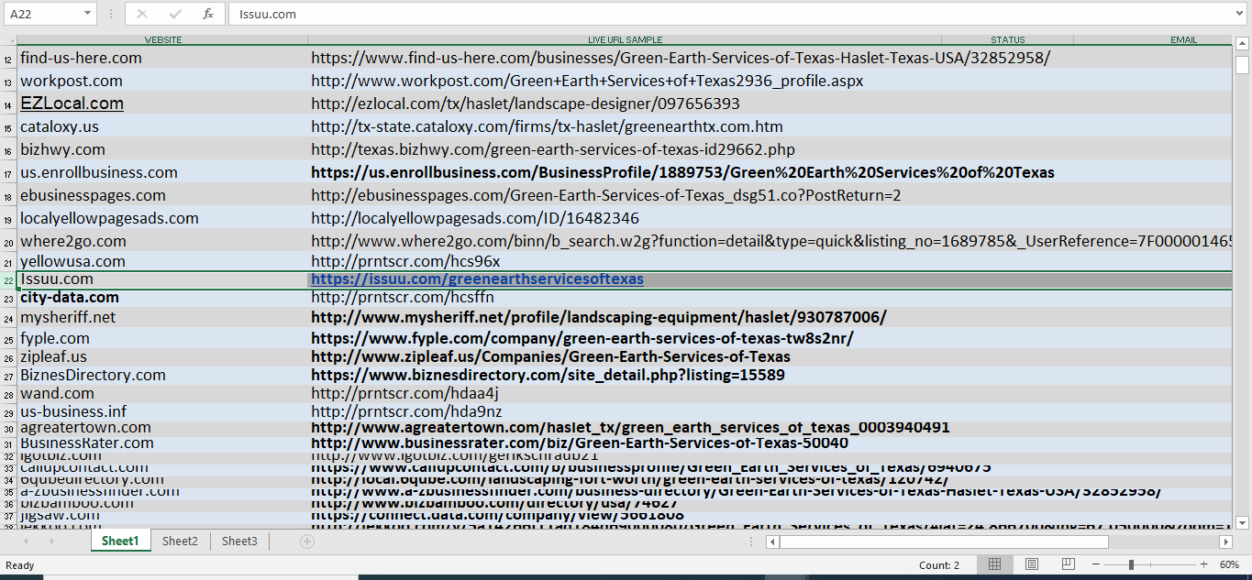The width and height of the screenshot is (1252, 580).
Task: Select the workpost.com cell
Action: pyautogui.click(x=162, y=81)
